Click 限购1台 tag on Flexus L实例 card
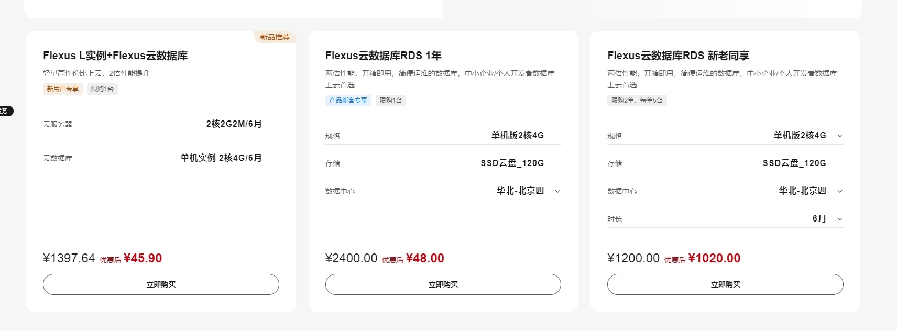This screenshot has height=331, width=897. click(x=102, y=89)
